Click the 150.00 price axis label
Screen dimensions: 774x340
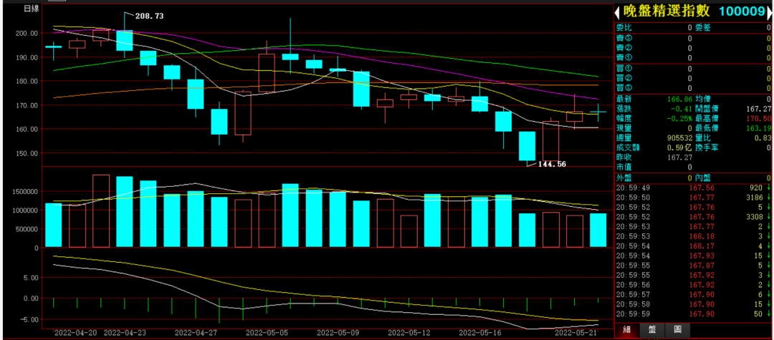(x=28, y=152)
